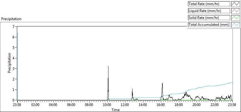Click the Total Accumulated blue line swatch

[236, 25]
